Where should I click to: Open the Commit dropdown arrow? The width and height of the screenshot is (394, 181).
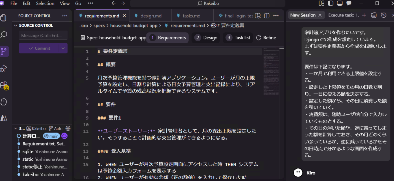(64, 48)
